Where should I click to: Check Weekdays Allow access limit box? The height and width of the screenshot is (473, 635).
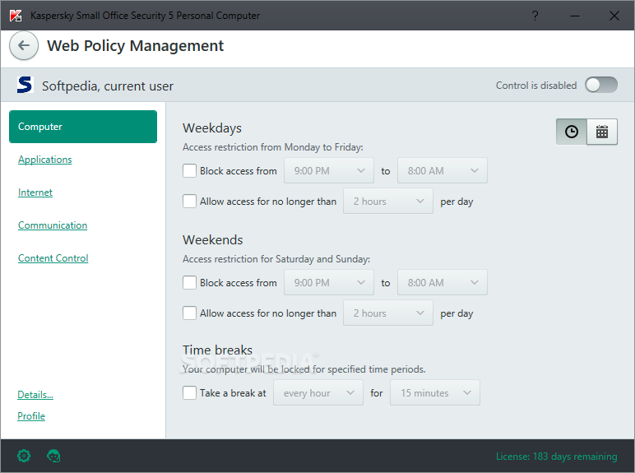[189, 201]
